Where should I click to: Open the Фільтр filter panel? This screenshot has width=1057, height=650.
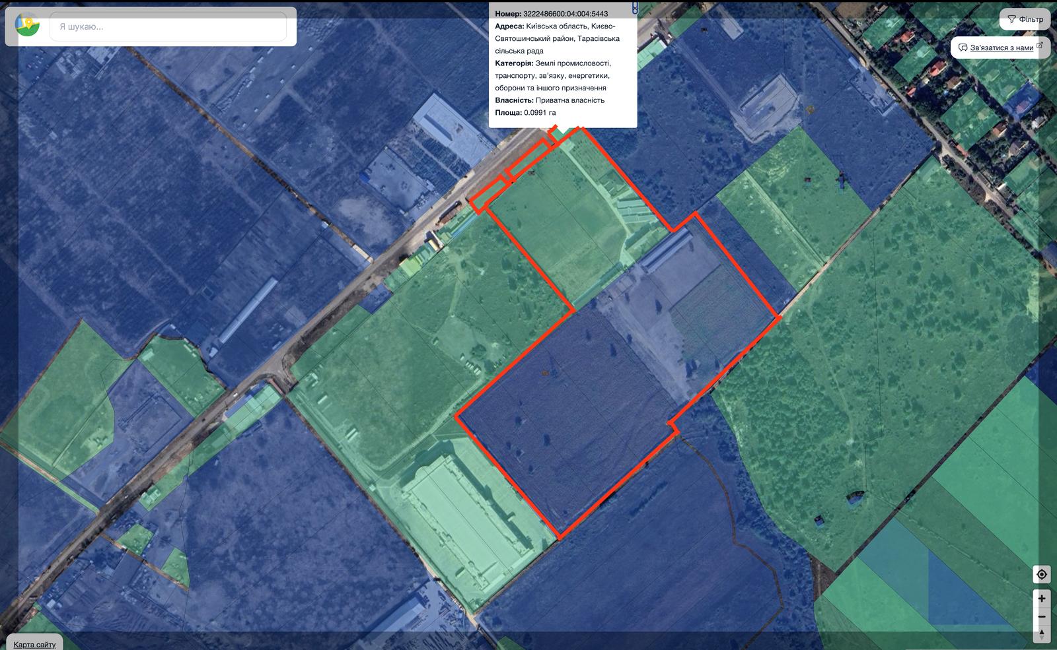(x=1025, y=20)
